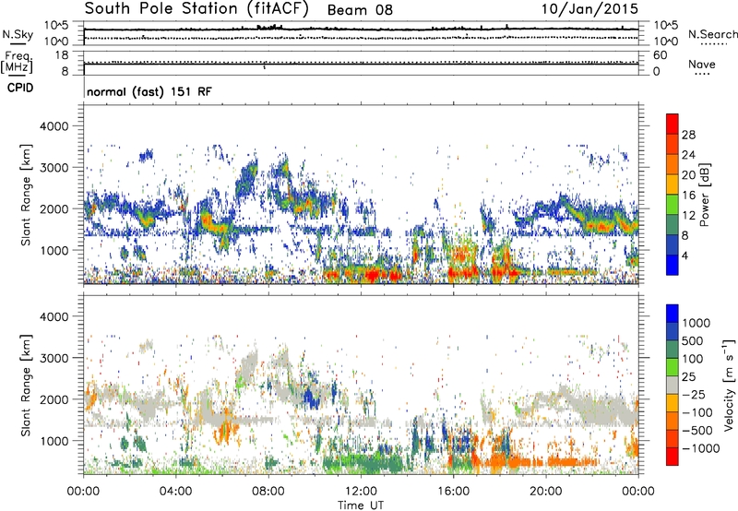Image resolution: width=738 pixels, height=511 pixels.
Task: Click the title 'South Pole Station (fitACF)'
Action: [x=196, y=9]
